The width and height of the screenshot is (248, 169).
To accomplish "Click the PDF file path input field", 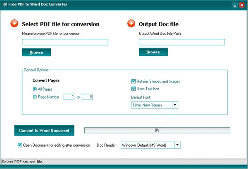I will pos(65,42).
